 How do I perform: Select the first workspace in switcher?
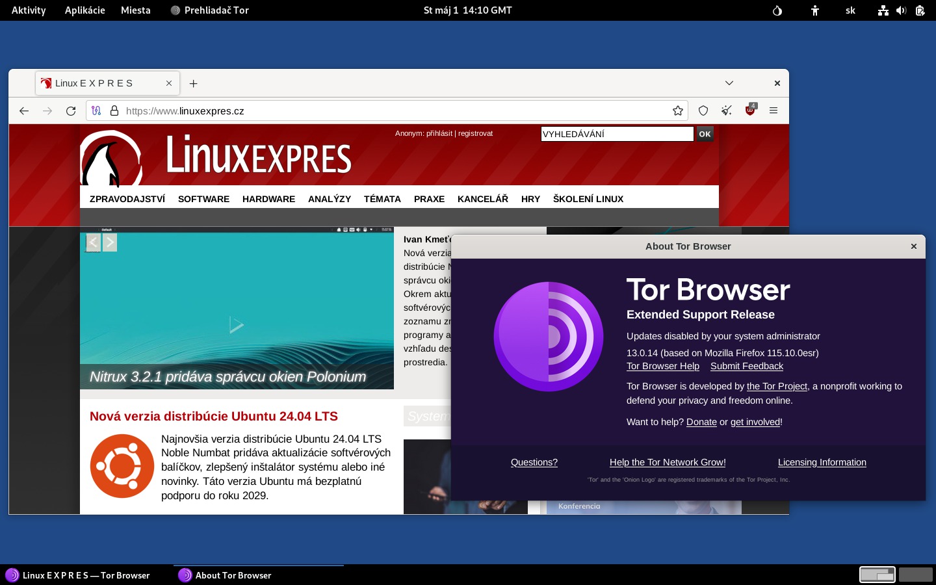pyautogui.click(x=877, y=575)
